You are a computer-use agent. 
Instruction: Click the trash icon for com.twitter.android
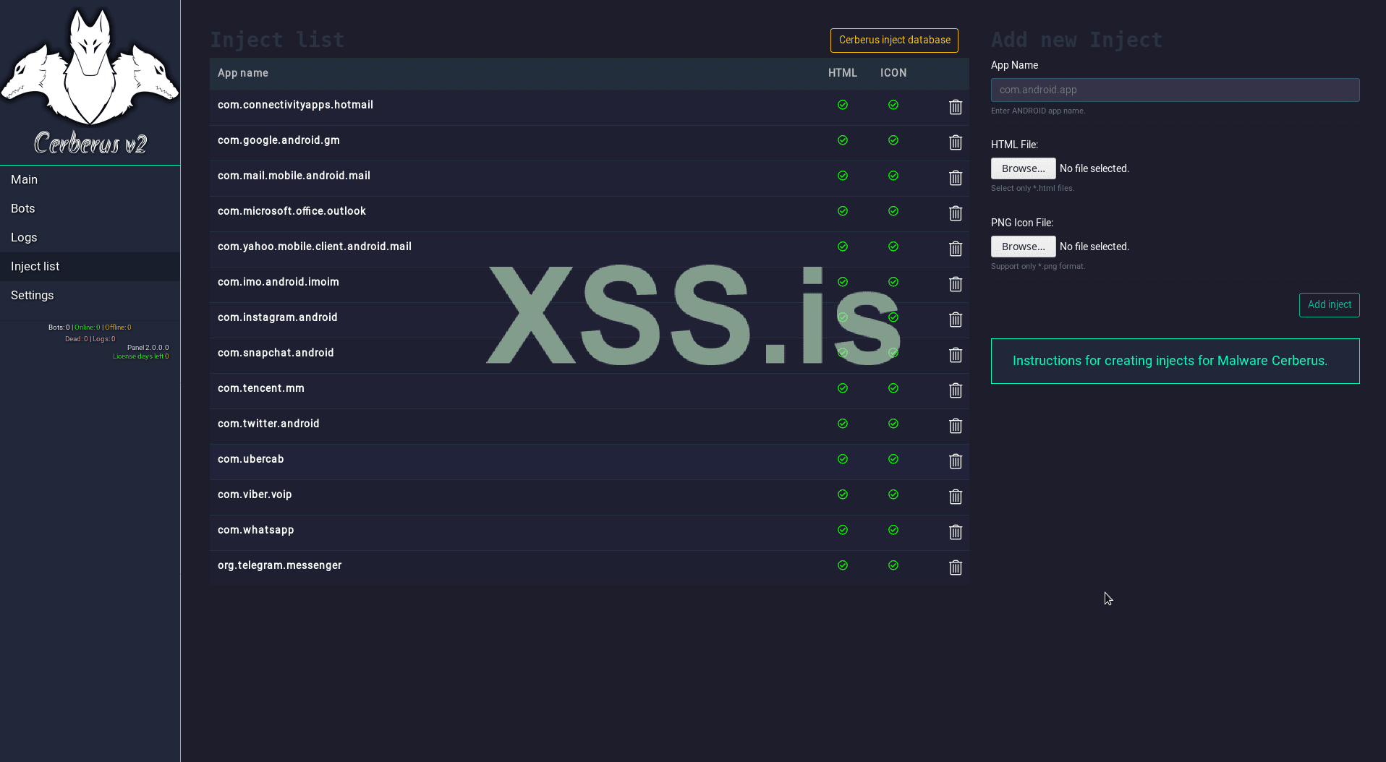955,426
